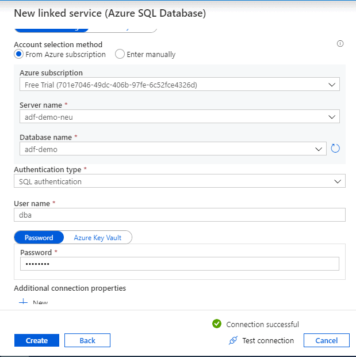The width and height of the screenshot is (356, 357).
Task: Click the plus icon to add New property
Action: coord(24,303)
